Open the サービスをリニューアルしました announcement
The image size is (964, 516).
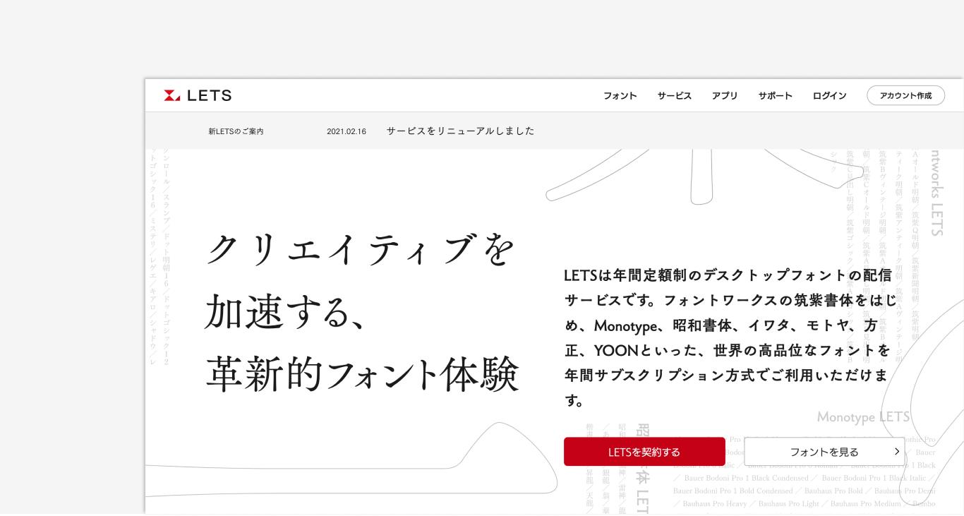460,131
